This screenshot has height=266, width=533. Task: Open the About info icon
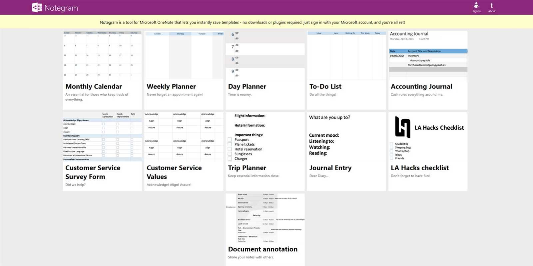pyautogui.click(x=492, y=5)
